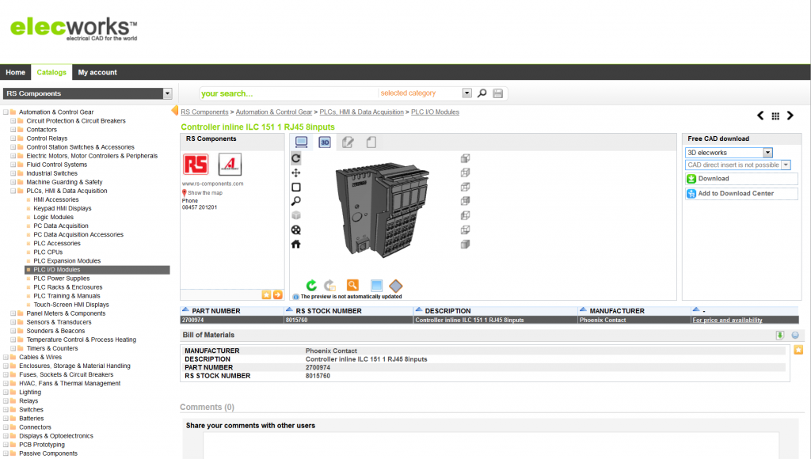
Task: Expand the Cables & Wires tree node
Action: click(6, 357)
